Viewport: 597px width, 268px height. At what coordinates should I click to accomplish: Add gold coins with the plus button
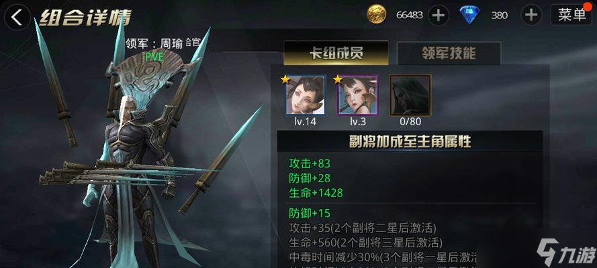(x=439, y=15)
